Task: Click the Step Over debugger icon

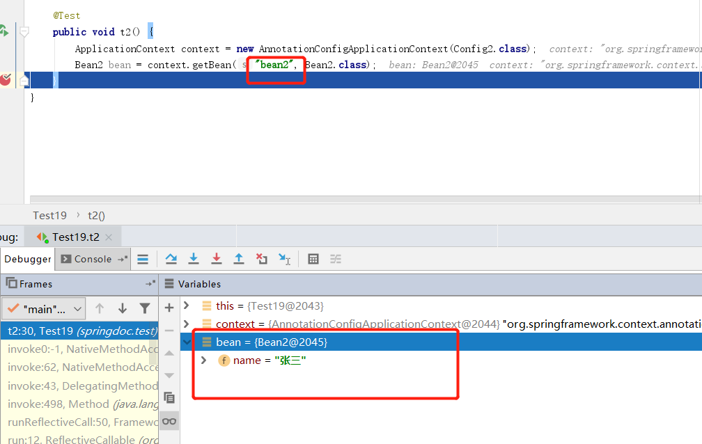Action: 171,259
